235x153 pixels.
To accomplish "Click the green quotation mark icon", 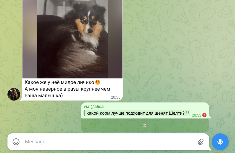I will (x=187, y=112).
